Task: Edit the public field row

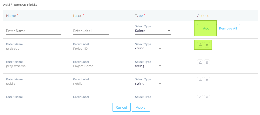Action: click(200, 80)
